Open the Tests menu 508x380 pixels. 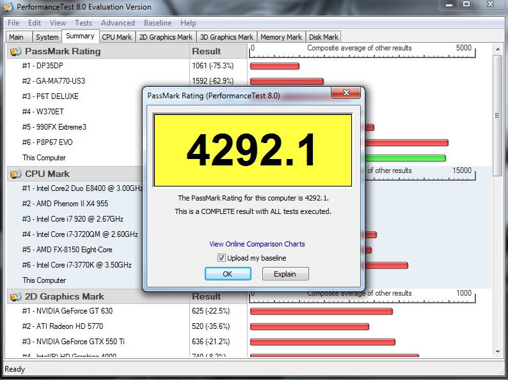point(83,23)
